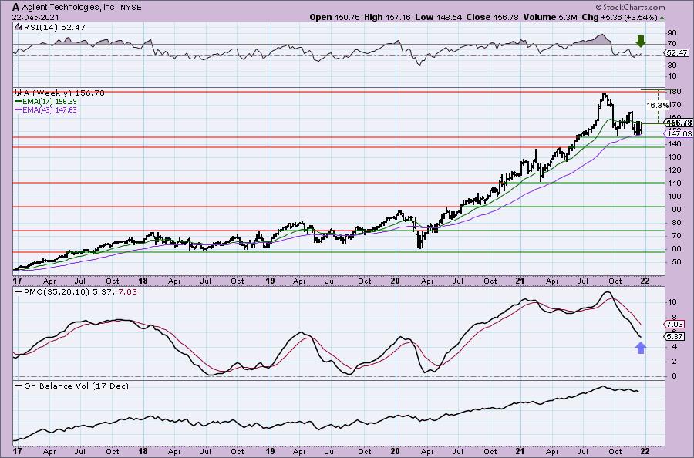Click the 5.37 PMO value tag on right axis

pos(675,337)
